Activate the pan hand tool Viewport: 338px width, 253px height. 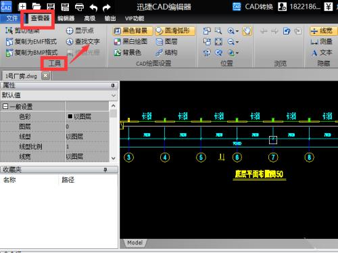click(247, 31)
